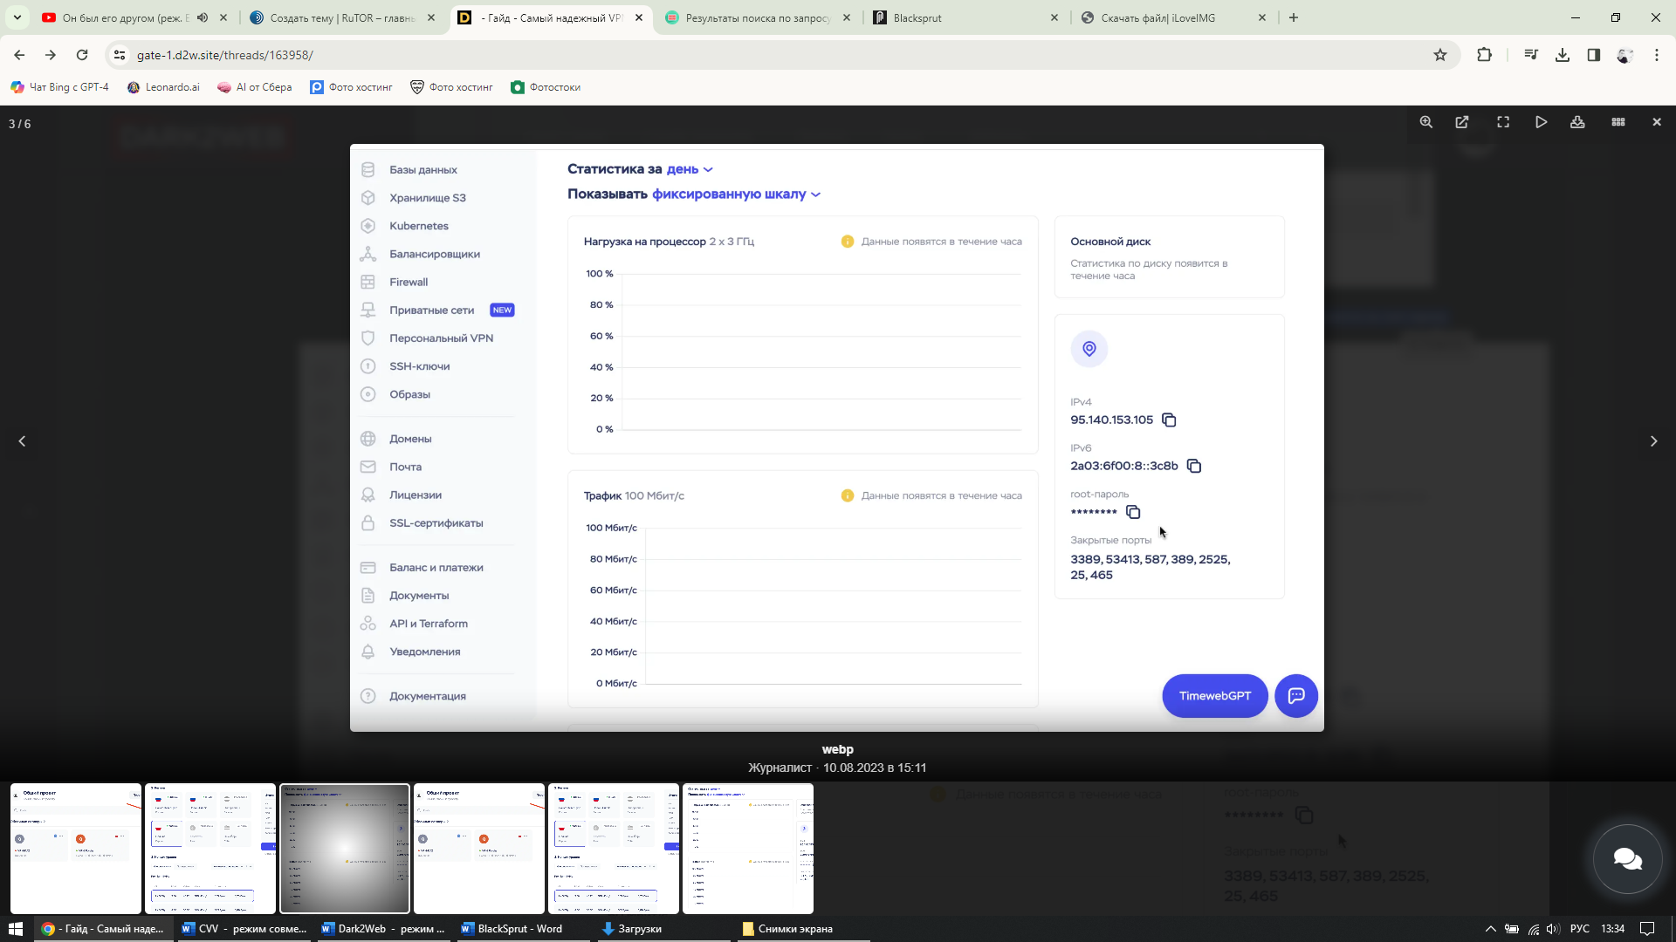
Task: Switch to the RuTOR browser tab
Action: point(340,17)
